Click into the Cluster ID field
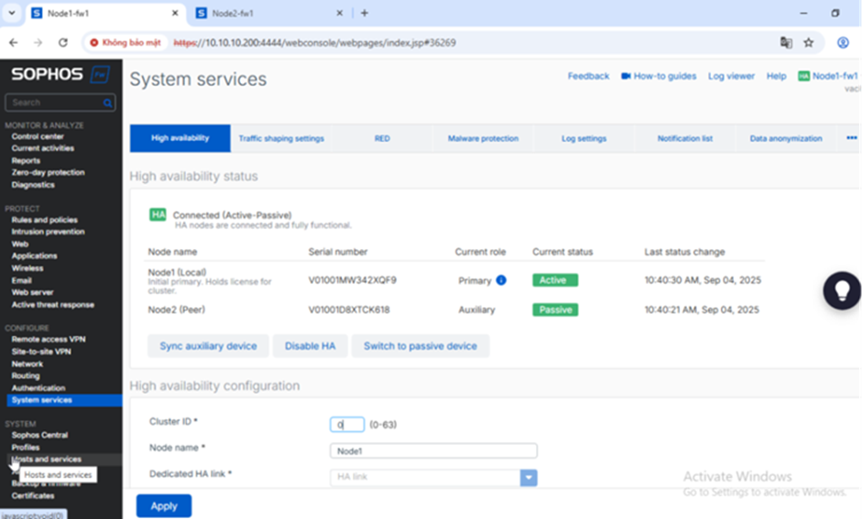Image resolution: width=862 pixels, height=519 pixels. (347, 425)
